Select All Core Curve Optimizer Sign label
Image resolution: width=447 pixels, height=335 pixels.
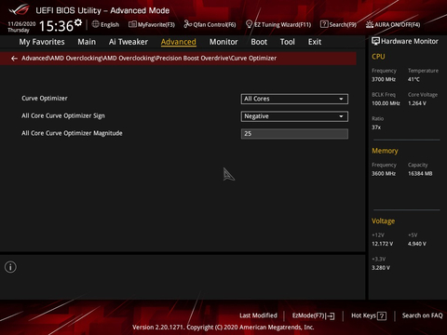63,115
